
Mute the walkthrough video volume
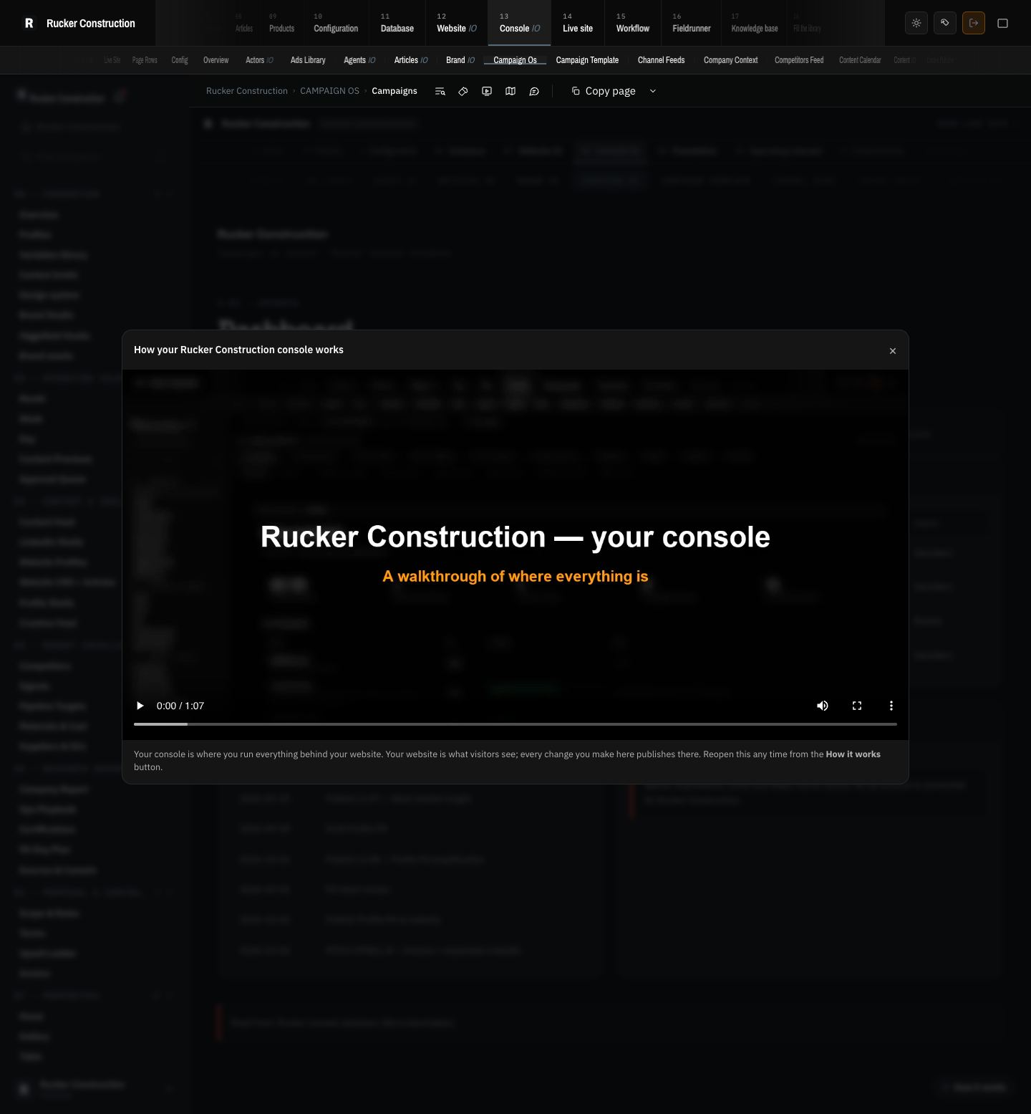pos(823,706)
